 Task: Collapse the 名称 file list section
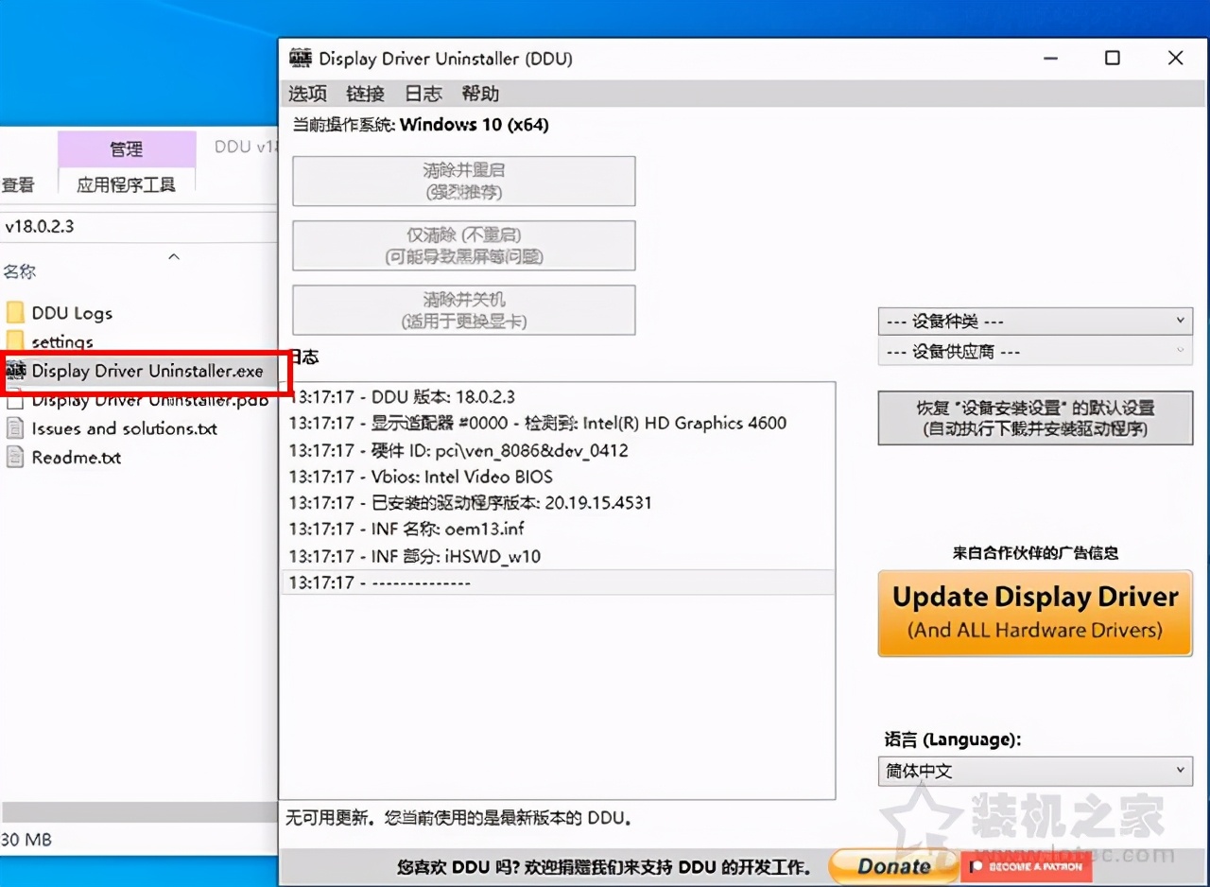tap(173, 256)
